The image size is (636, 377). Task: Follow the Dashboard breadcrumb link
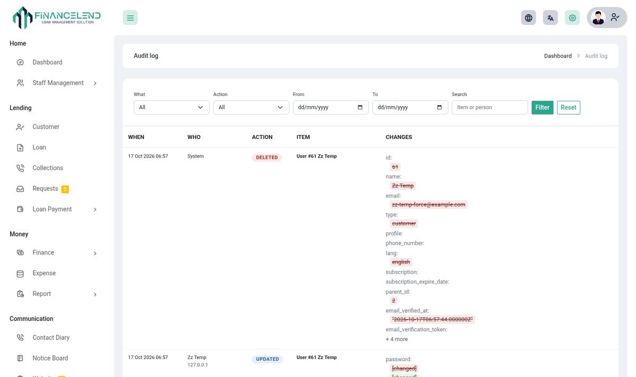[x=558, y=56]
